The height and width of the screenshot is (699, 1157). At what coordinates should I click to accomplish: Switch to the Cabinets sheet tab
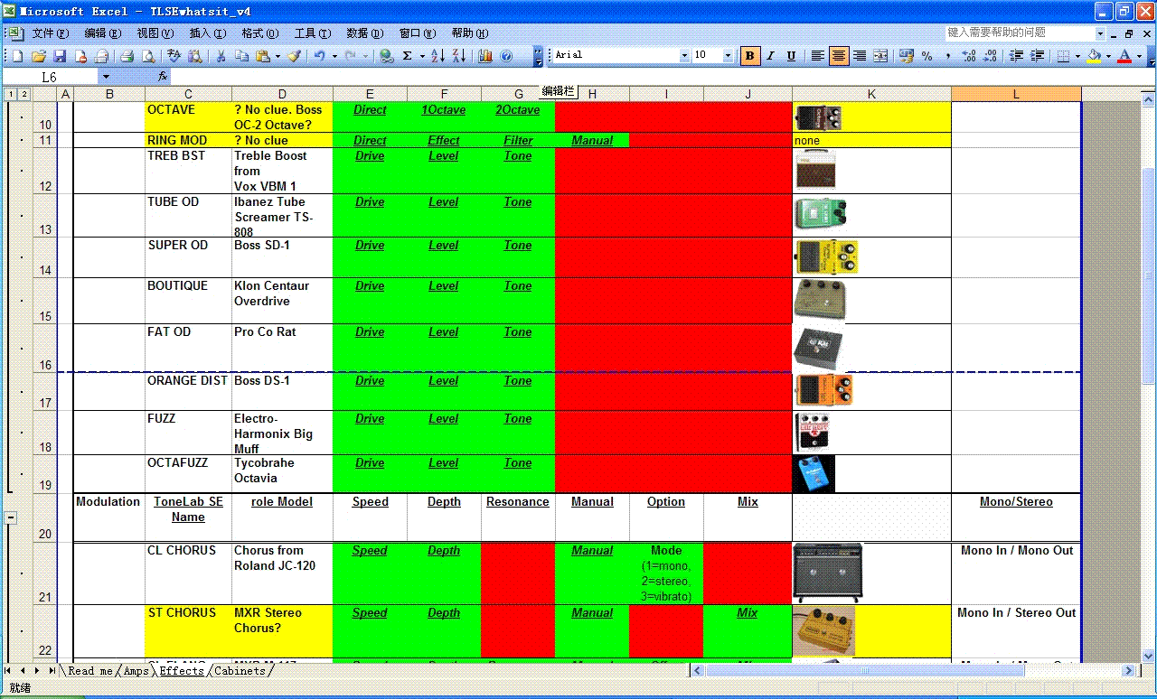[240, 671]
